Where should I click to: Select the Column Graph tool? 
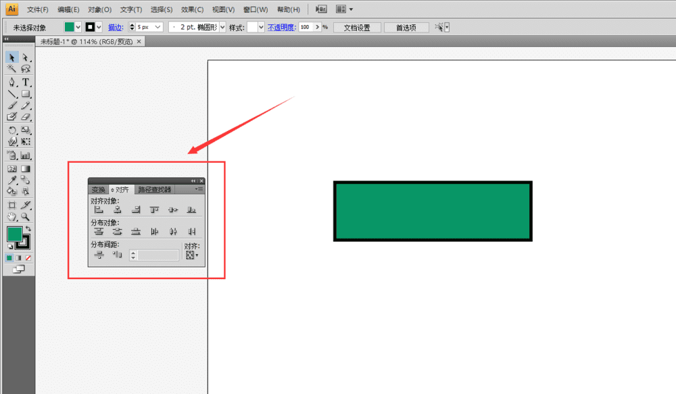click(26, 155)
